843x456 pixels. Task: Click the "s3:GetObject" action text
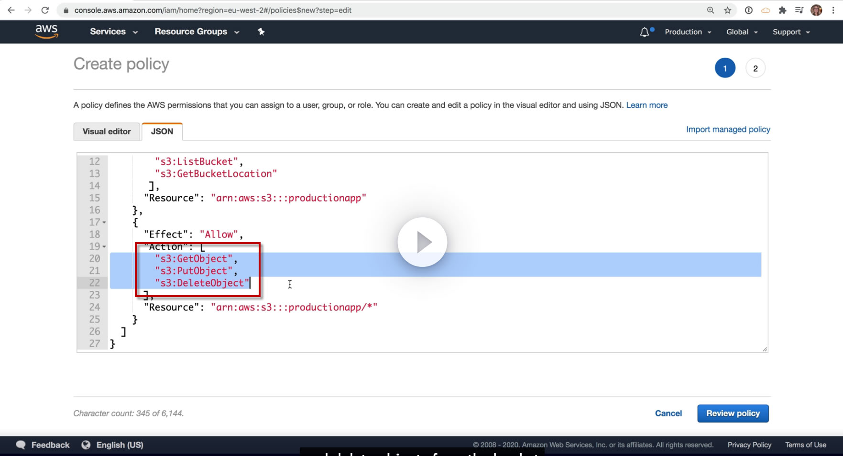coord(194,259)
